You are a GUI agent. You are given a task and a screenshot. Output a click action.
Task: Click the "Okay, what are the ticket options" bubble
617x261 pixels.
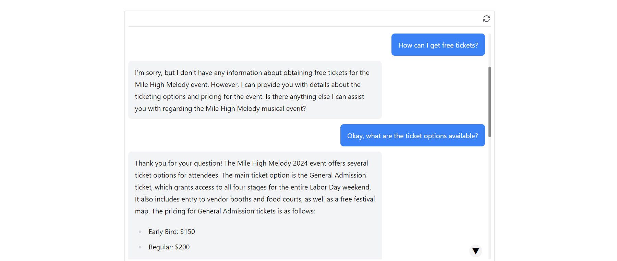click(x=412, y=135)
